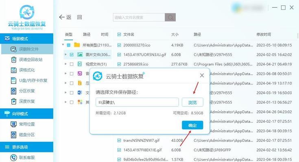Uncheck 275866859.ico file checkbox
The width and height of the screenshot is (299, 162).
[x=119, y=64]
